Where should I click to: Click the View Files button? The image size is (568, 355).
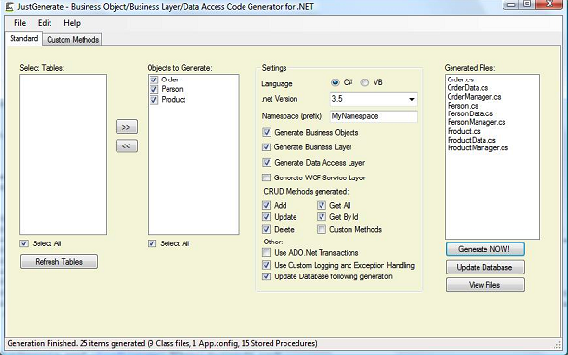click(485, 285)
